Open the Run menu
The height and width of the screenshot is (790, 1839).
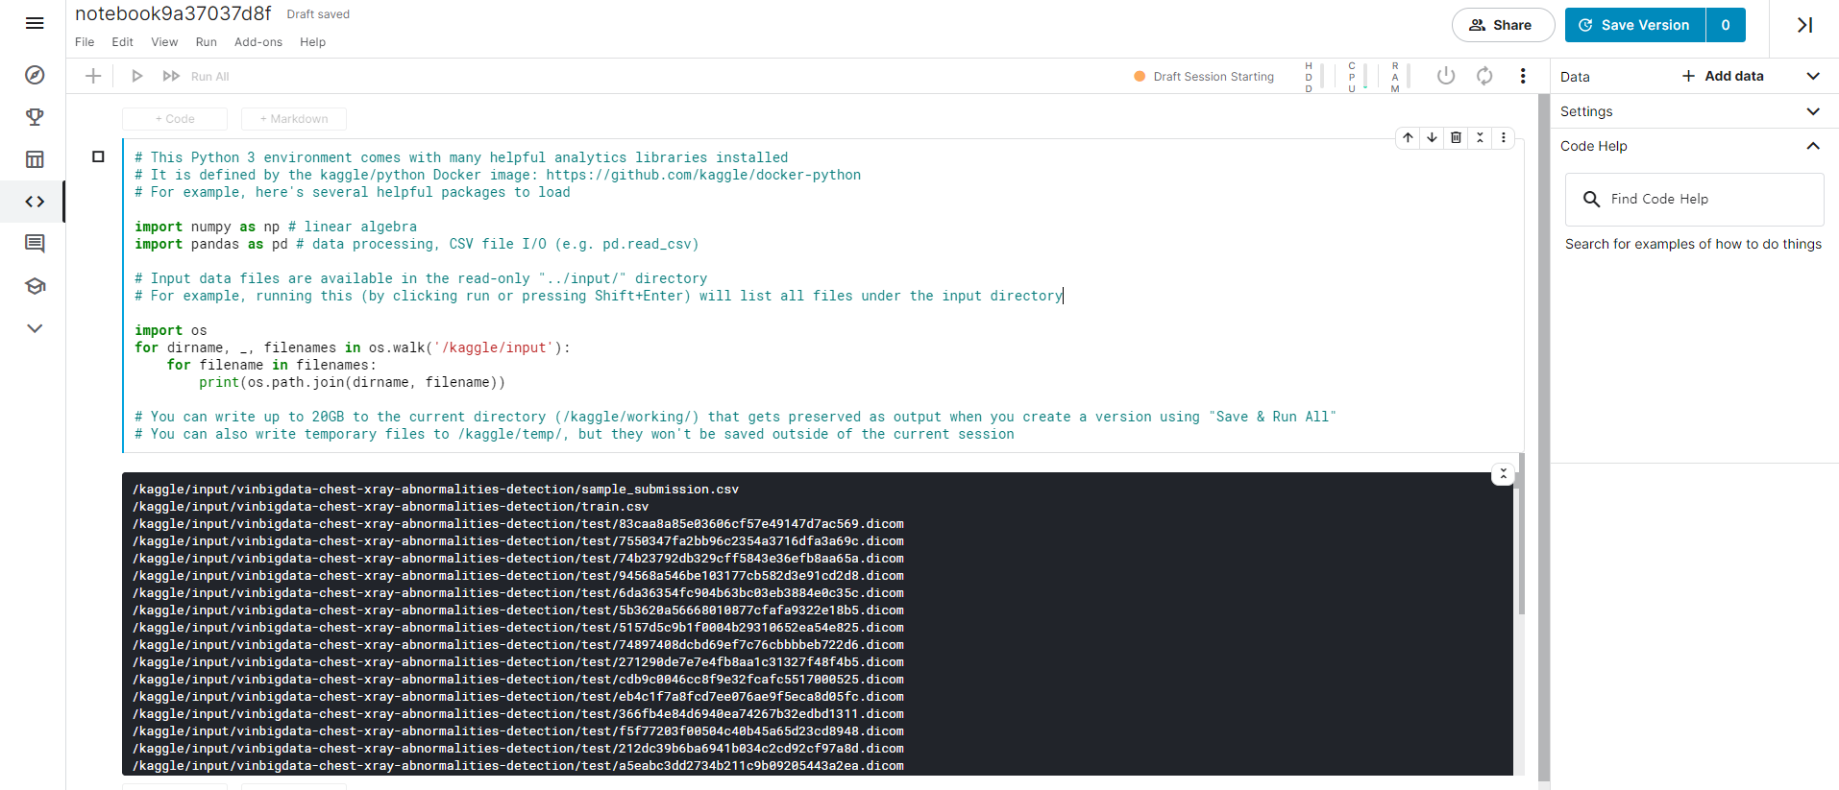point(207,42)
